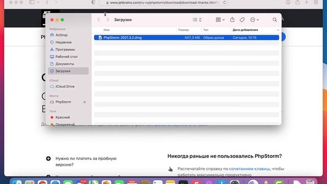327x184 pixels.
Task: Go forward with the Finder forward arrow
Action: tap(108, 20)
